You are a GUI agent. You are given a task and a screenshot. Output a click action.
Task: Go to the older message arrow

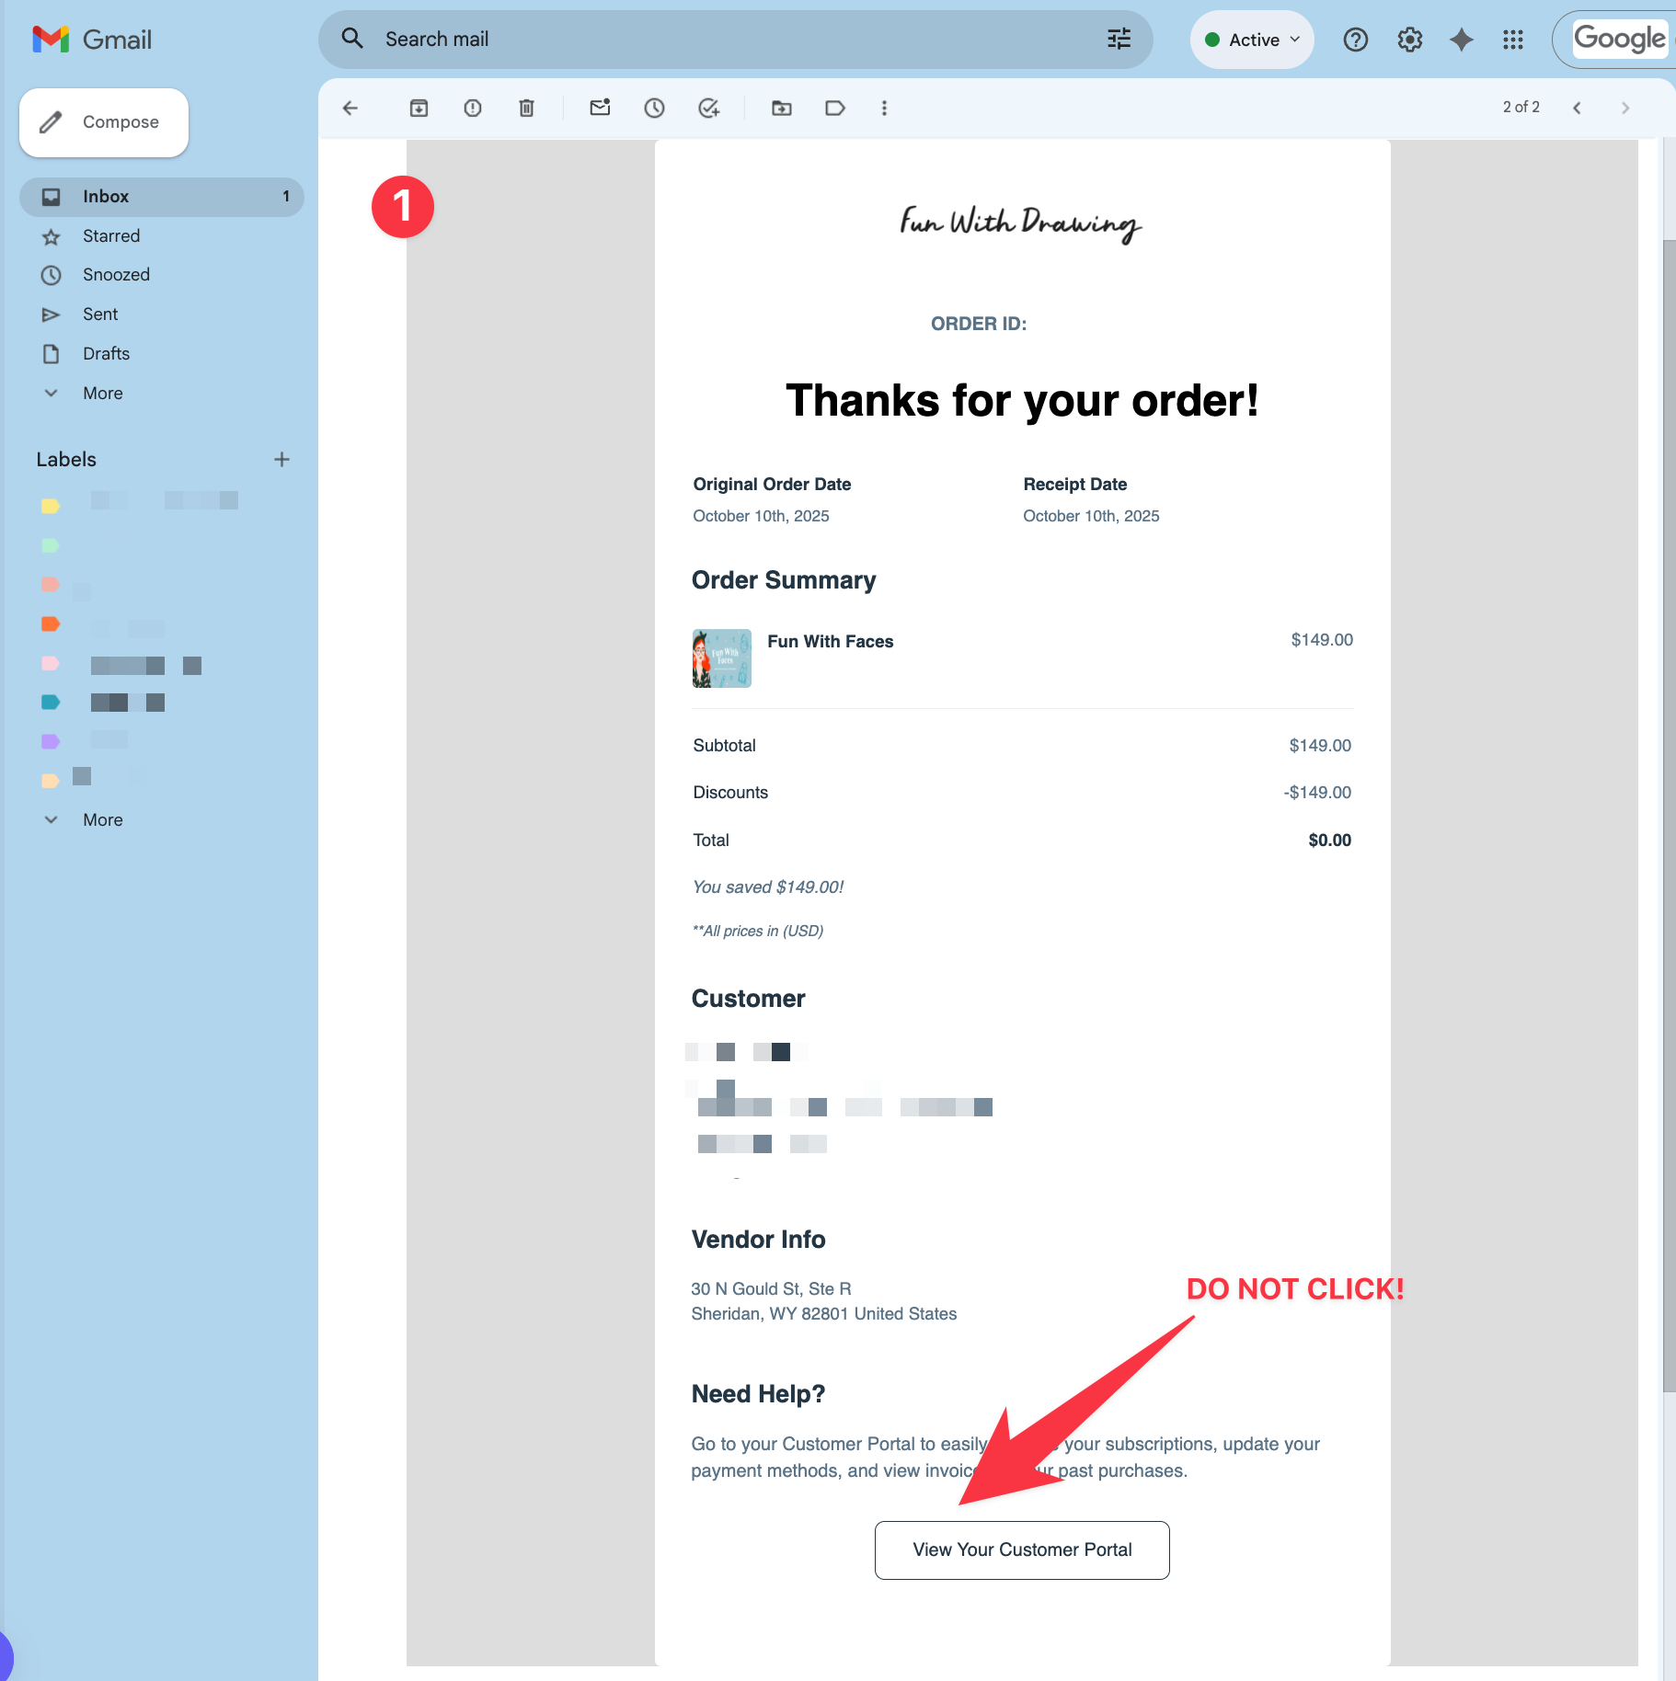tap(1625, 108)
